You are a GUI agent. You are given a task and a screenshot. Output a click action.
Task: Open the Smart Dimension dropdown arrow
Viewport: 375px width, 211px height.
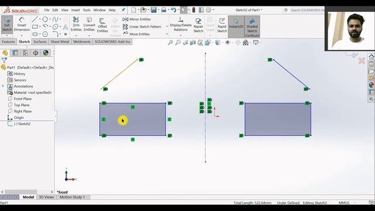click(22, 35)
